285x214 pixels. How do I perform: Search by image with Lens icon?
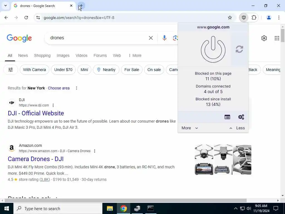point(175,38)
